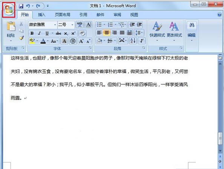This screenshot has width=224, height=169.
Task: Switch to the 插入 tab
Action: [41, 15]
